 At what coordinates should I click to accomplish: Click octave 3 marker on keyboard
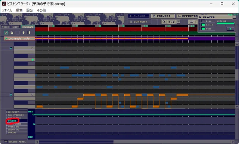11,95
